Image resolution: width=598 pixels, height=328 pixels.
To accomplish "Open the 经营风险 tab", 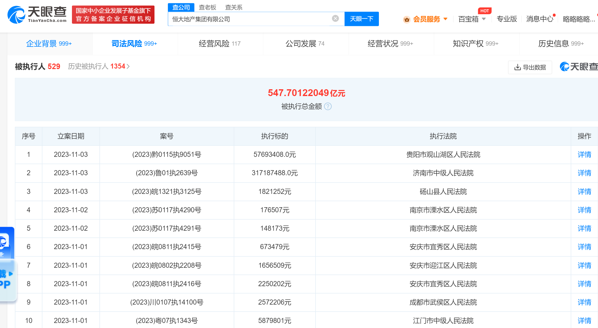I will [x=220, y=44].
